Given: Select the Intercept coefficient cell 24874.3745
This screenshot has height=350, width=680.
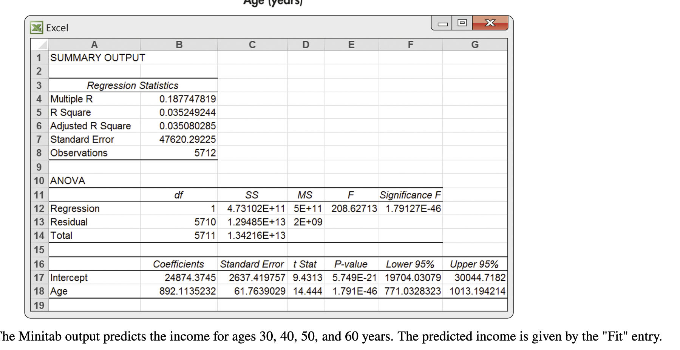Looking at the screenshot, I should point(179,278).
